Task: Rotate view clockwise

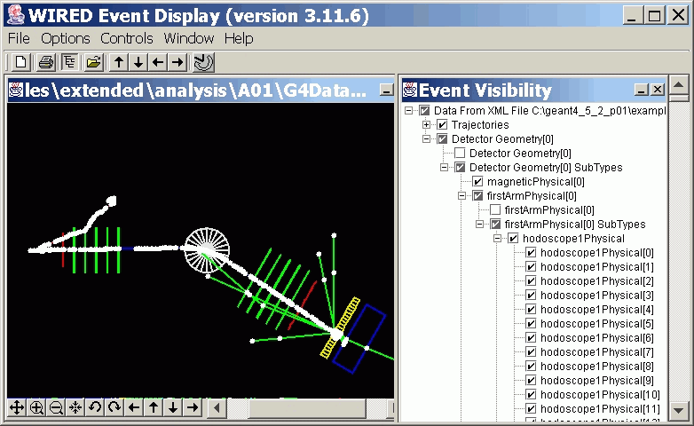Action: 114,407
